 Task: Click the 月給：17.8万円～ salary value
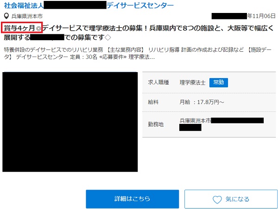pyautogui.click(x=202, y=102)
